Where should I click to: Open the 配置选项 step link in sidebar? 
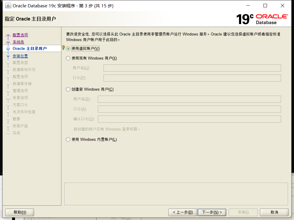(x=20, y=35)
